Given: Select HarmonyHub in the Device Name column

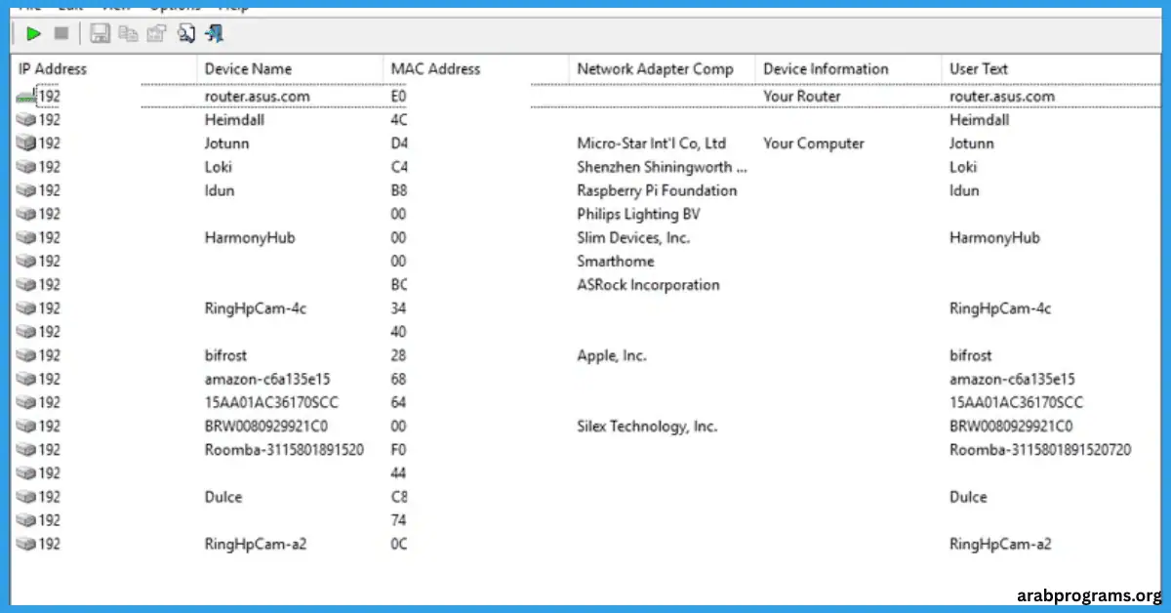Looking at the screenshot, I should [250, 237].
